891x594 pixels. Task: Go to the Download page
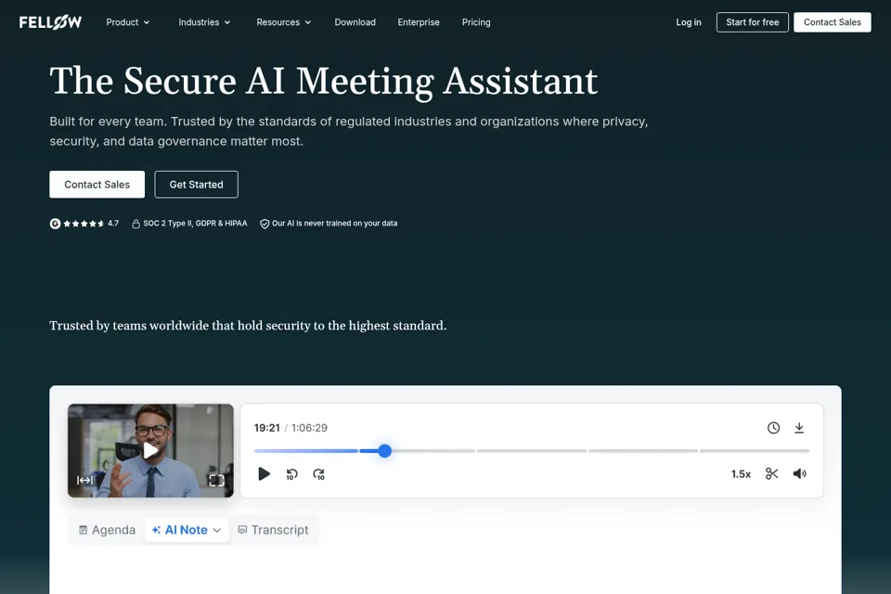[355, 22]
